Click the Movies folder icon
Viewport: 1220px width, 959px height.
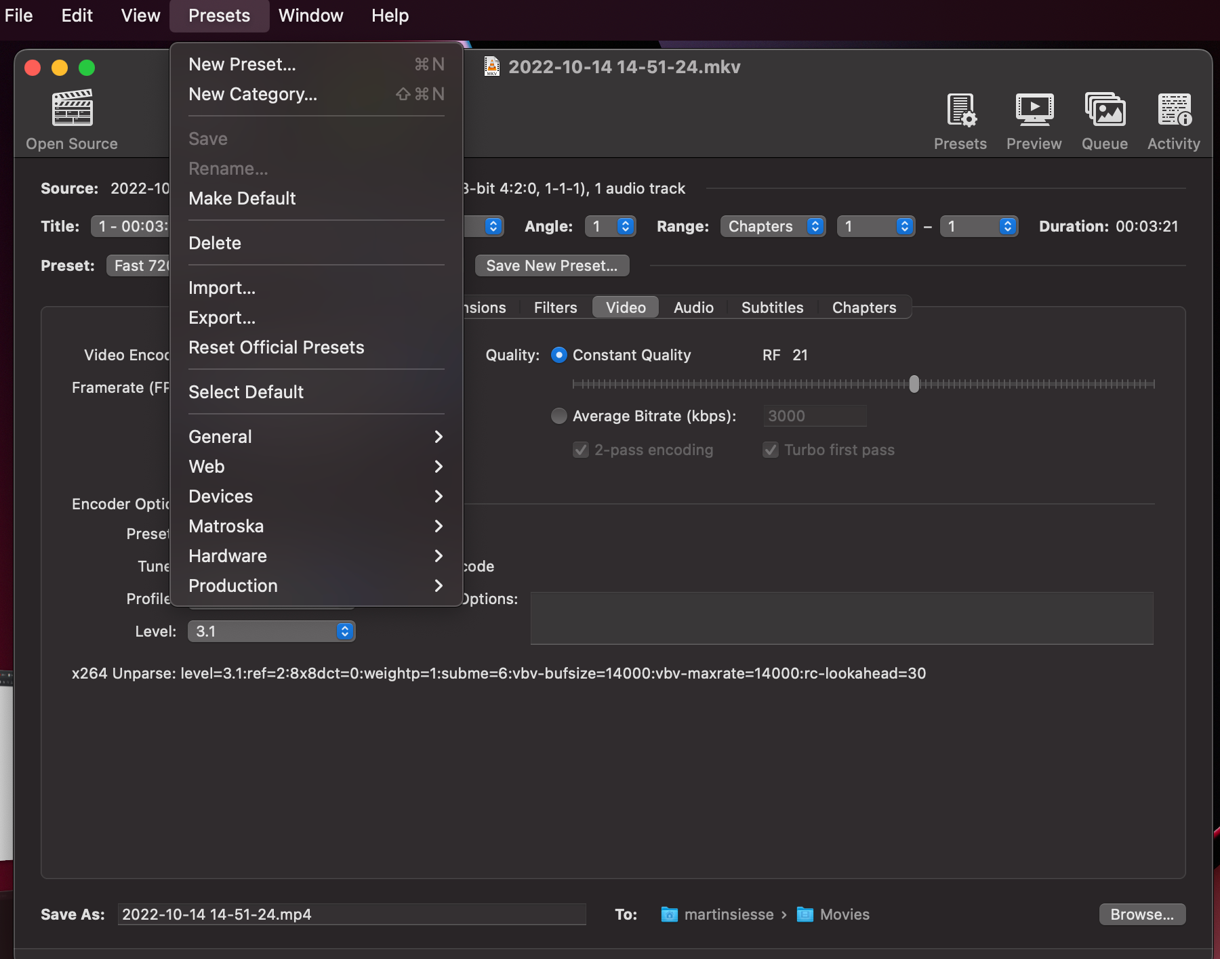pos(805,914)
